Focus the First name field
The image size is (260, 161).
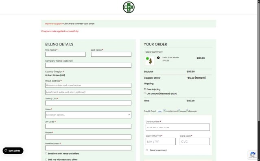66,54
